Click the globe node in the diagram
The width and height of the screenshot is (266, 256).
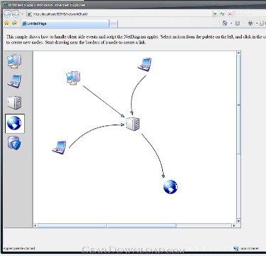coord(171,187)
